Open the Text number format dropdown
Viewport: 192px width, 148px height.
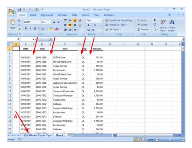coord(101,20)
